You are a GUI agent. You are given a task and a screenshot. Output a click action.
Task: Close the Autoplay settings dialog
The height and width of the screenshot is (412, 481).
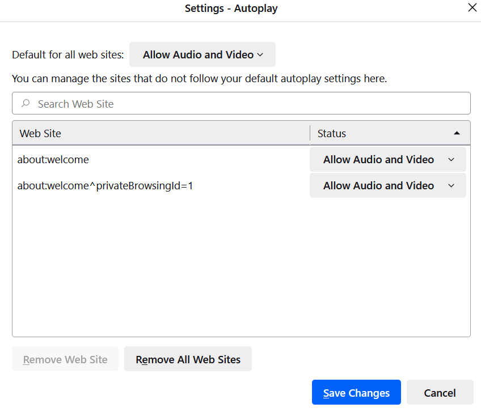471,8
